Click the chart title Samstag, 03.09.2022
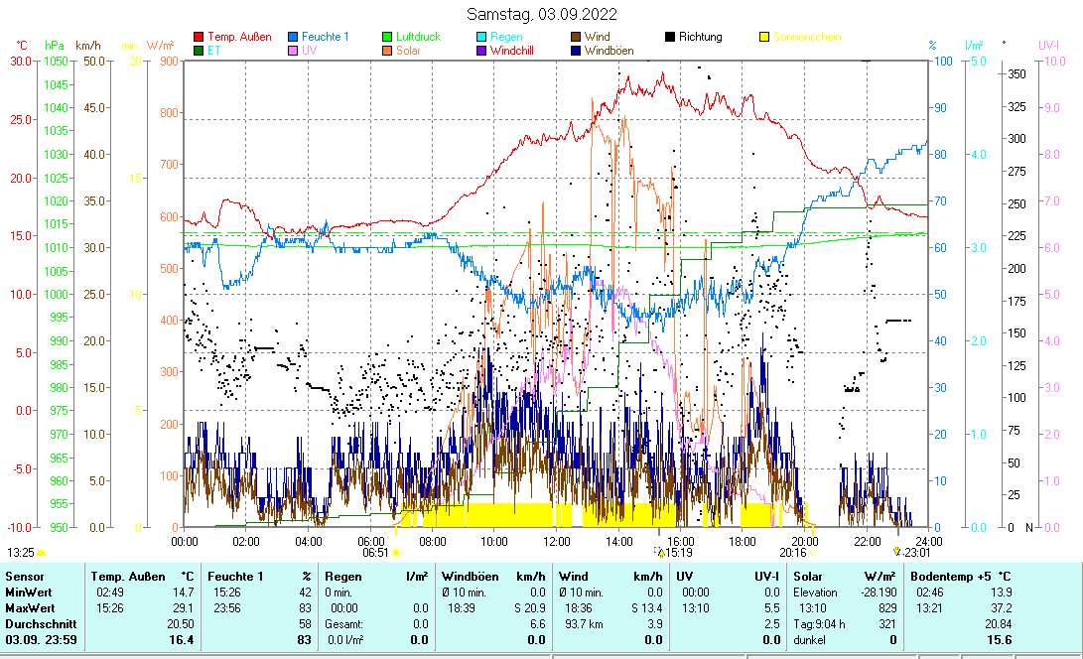 (x=542, y=14)
